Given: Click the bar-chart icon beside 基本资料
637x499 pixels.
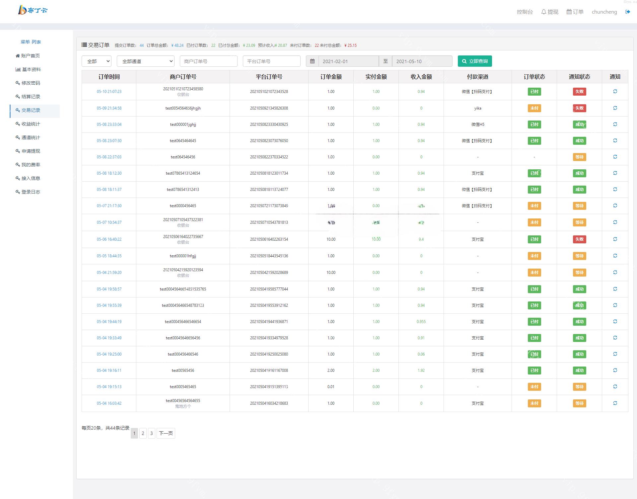Looking at the screenshot, I should [x=18, y=69].
